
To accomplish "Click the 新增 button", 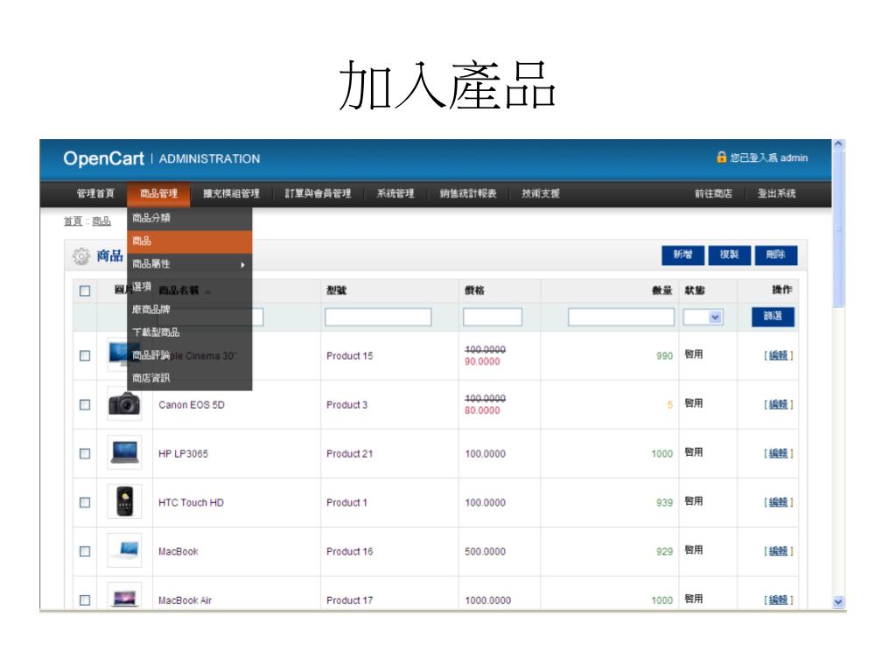I will (682, 255).
